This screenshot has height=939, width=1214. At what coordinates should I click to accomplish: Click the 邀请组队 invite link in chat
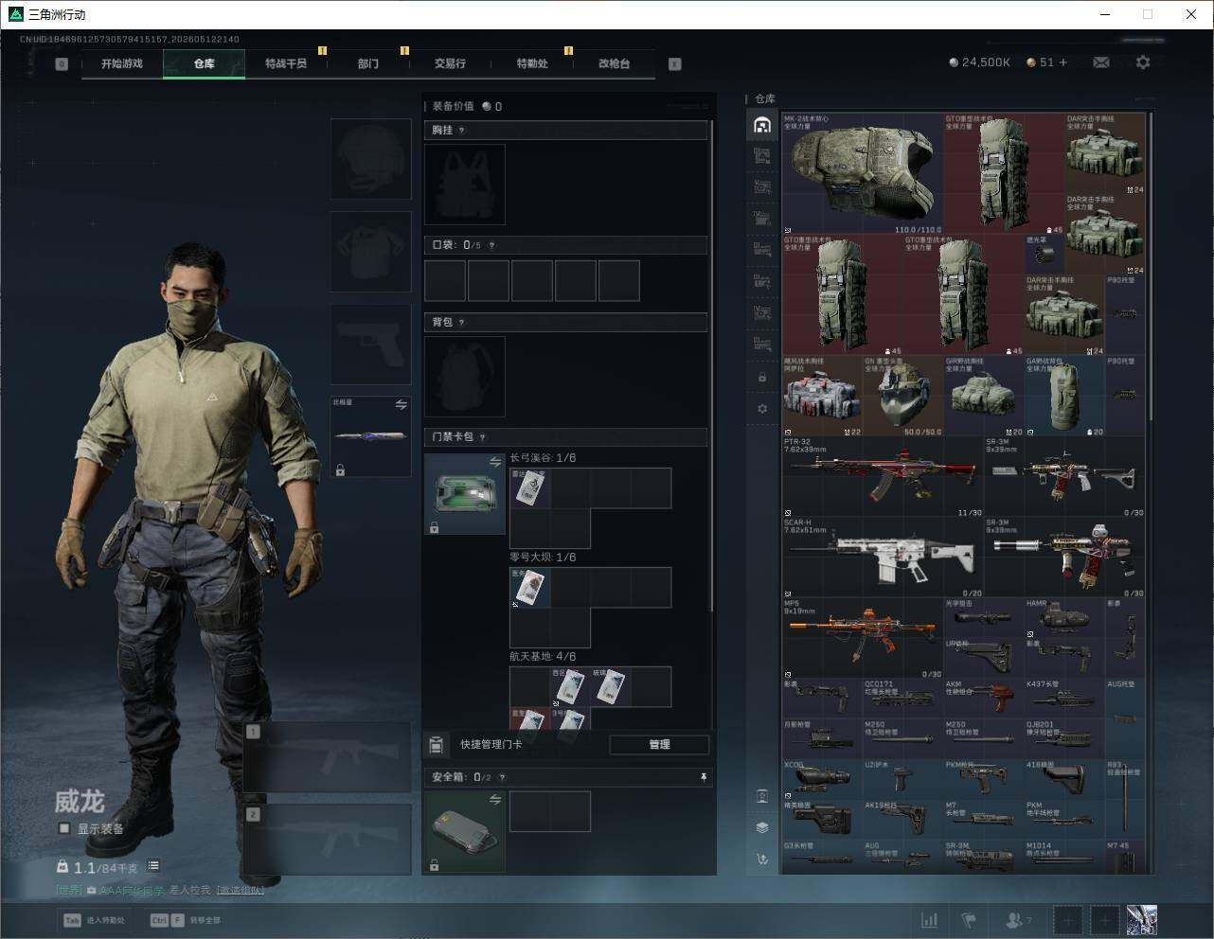tap(240, 890)
